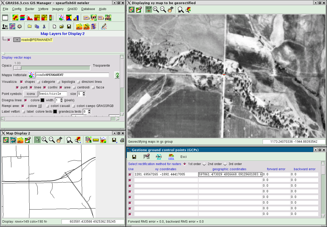Increase the point symbol size stepper
This screenshot has height=227, width=327.
pyautogui.click(x=84, y=93)
